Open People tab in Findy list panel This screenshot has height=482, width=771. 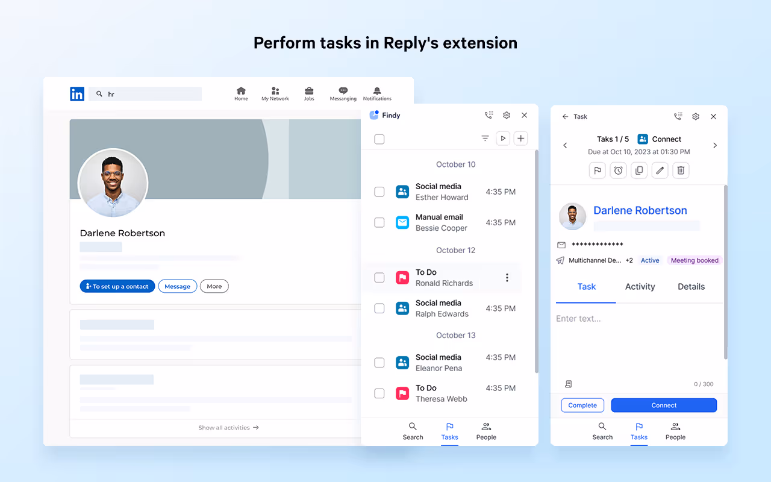[x=486, y=431]
